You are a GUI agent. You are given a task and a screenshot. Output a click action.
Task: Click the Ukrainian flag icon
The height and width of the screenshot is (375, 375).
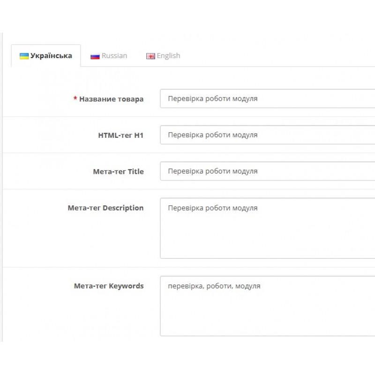24,56
